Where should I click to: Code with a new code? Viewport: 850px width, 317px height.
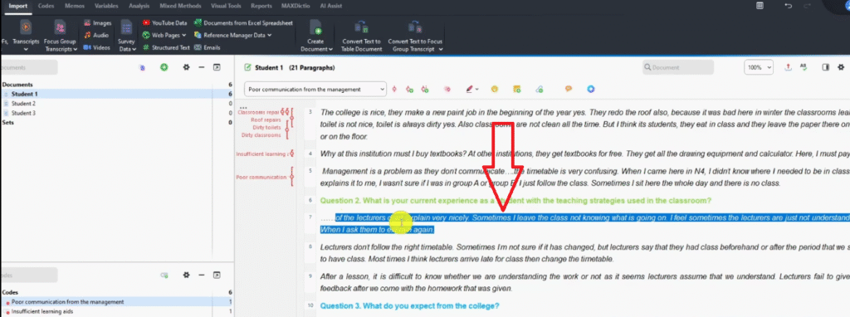point(409,89)
